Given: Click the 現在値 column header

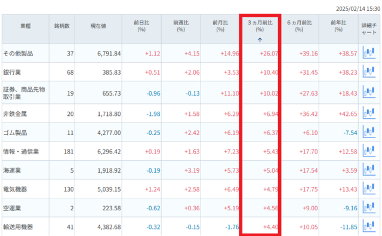Looking at the screenshot, I should click(98, 26).
